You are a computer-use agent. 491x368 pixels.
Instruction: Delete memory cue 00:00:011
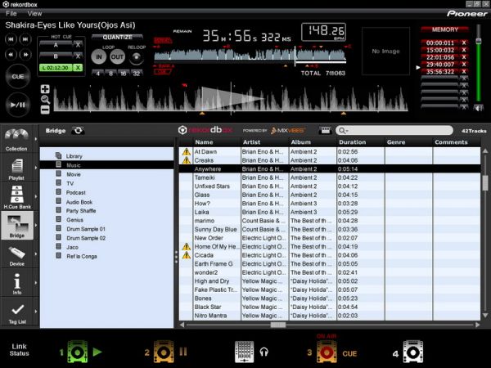[x=464, y=43]
